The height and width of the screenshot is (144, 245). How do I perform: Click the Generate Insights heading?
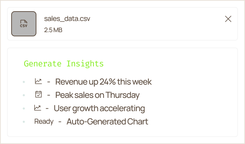pyautogui.click(x=64, y=64)
